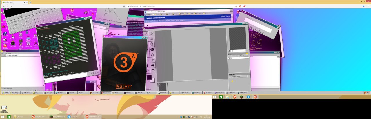Click the animation preview in Piskel

click(238, 38)
